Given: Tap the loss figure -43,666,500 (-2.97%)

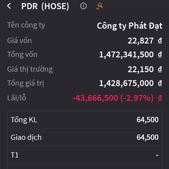Looking at the screenshot, I should (113, 98).
